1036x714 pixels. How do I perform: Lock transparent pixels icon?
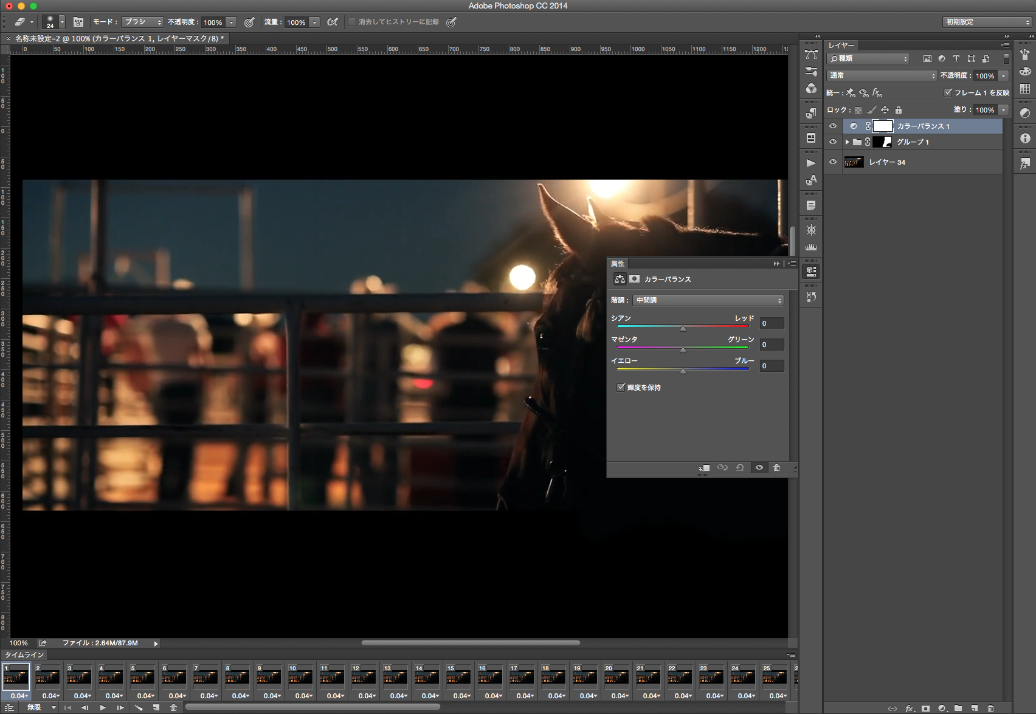click(858, 110)
